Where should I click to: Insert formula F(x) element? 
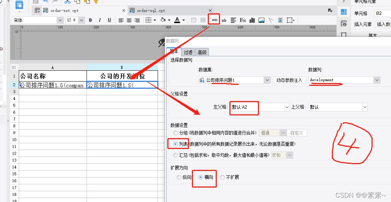coord(243,20)
